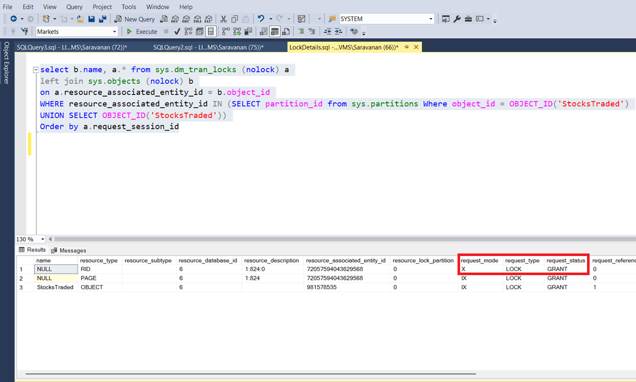The image size is (636, 382).
Task: Click the Parse query checkmark icon
Action: click(177, 31)
